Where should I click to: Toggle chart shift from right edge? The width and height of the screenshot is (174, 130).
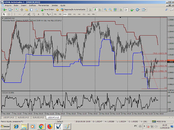(126, 10)
